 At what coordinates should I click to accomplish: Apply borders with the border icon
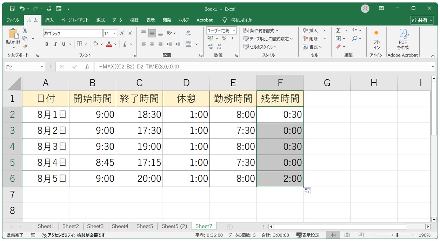pyautogui.click(x=79, y=44)
